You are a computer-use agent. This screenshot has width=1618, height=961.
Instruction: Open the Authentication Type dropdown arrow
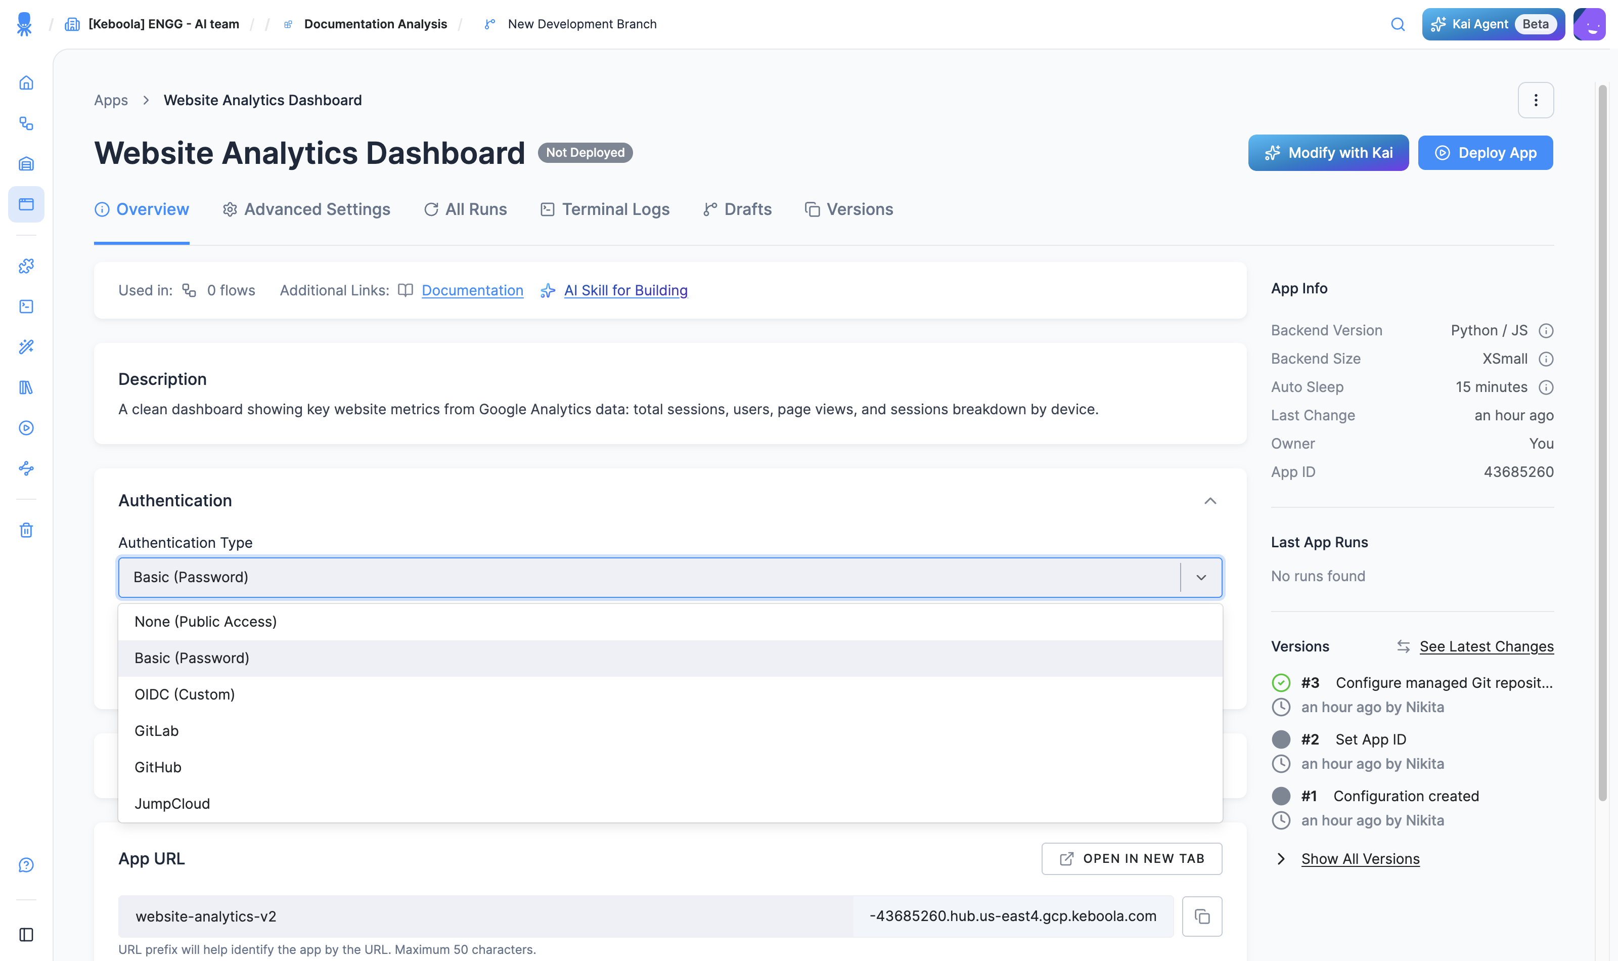click(1201, 577)
